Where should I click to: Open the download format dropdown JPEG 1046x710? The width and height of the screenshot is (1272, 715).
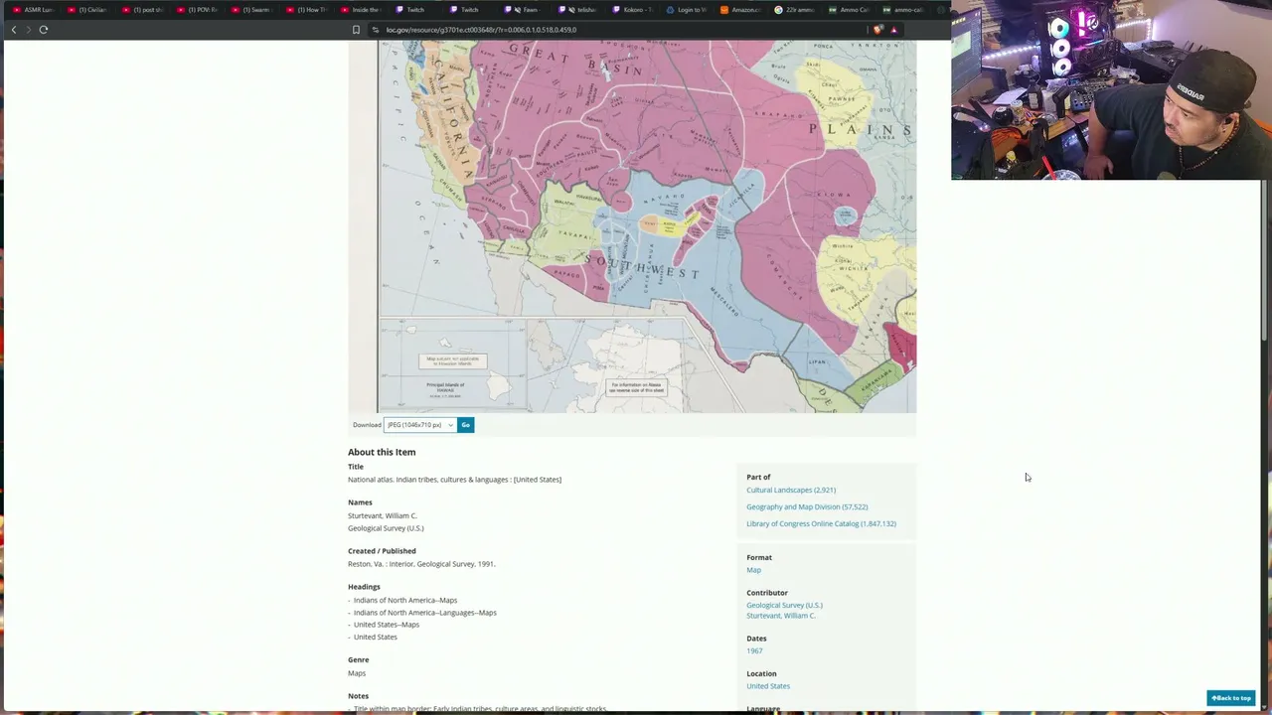(x=420, y=425)
